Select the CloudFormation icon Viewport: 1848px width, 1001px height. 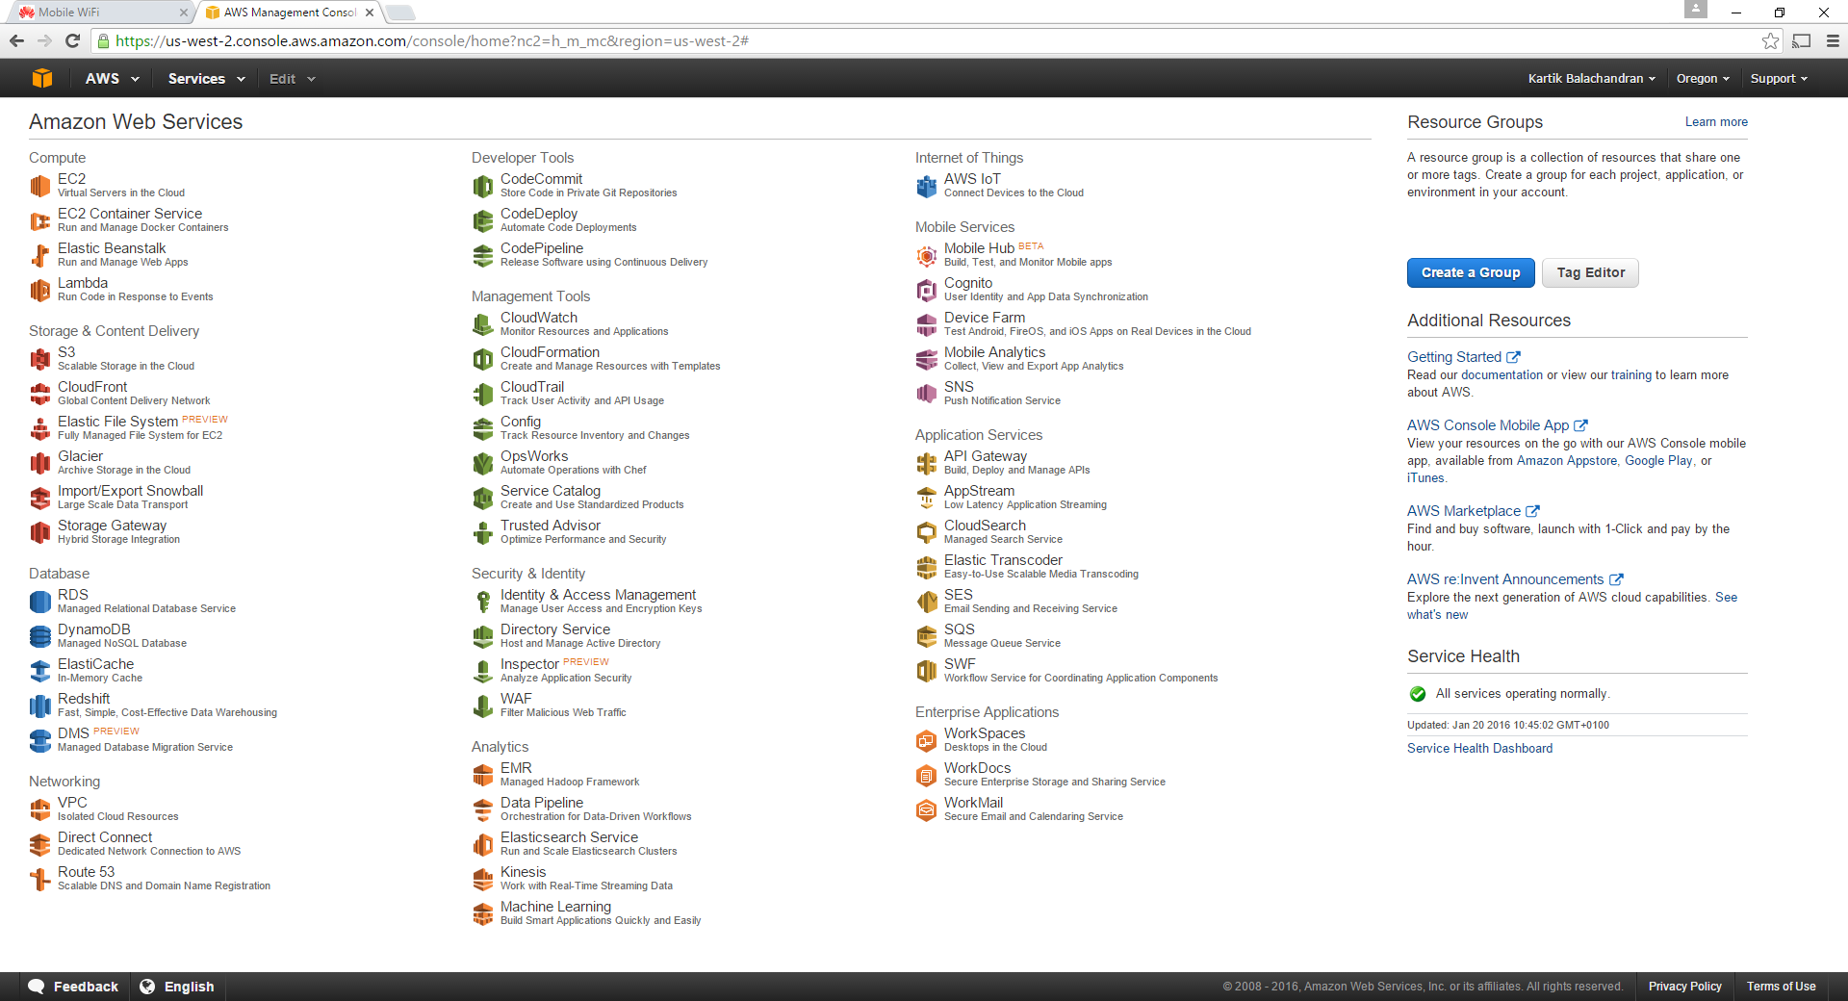click(483, 359)
